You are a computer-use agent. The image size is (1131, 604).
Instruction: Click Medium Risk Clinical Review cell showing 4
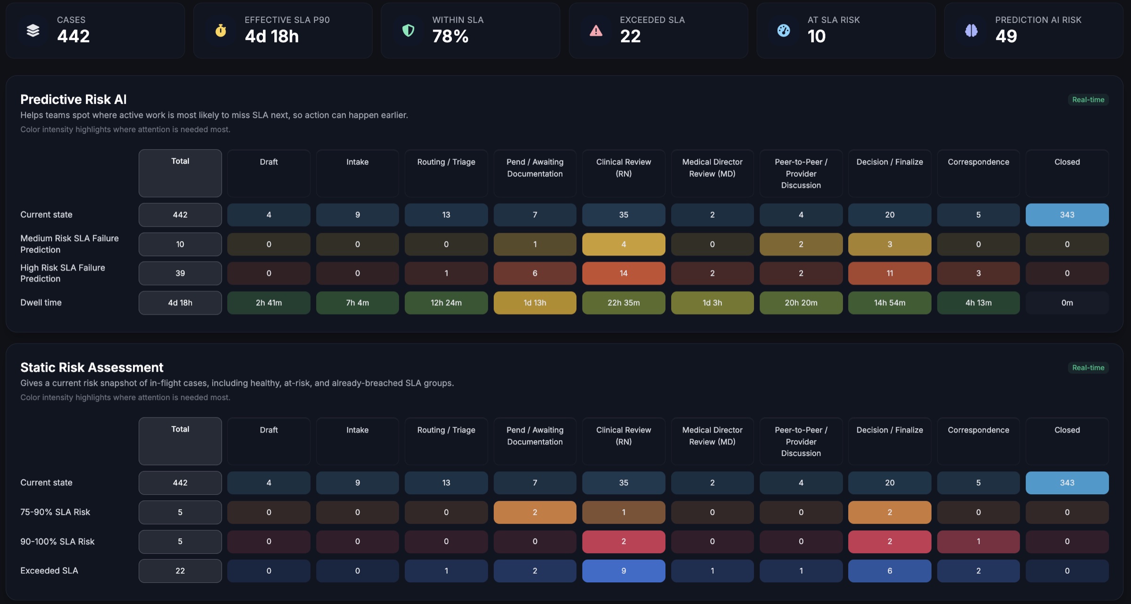click(x=623, y=244)
